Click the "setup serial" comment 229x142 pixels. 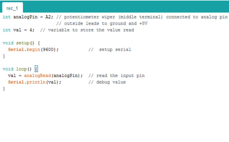pyautogui.click(x=110, y=50)
